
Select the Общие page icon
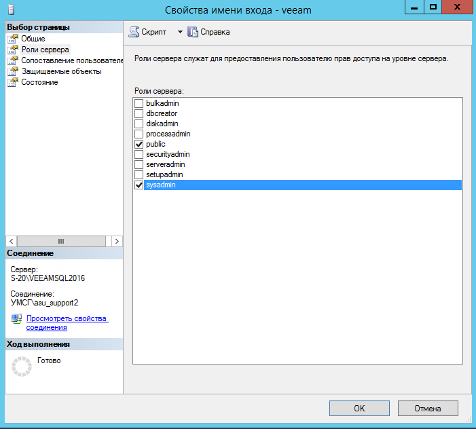[x=12, y=39]
